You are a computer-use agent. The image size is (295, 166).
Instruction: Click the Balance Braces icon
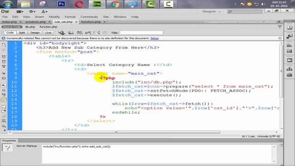pos(4,78)
